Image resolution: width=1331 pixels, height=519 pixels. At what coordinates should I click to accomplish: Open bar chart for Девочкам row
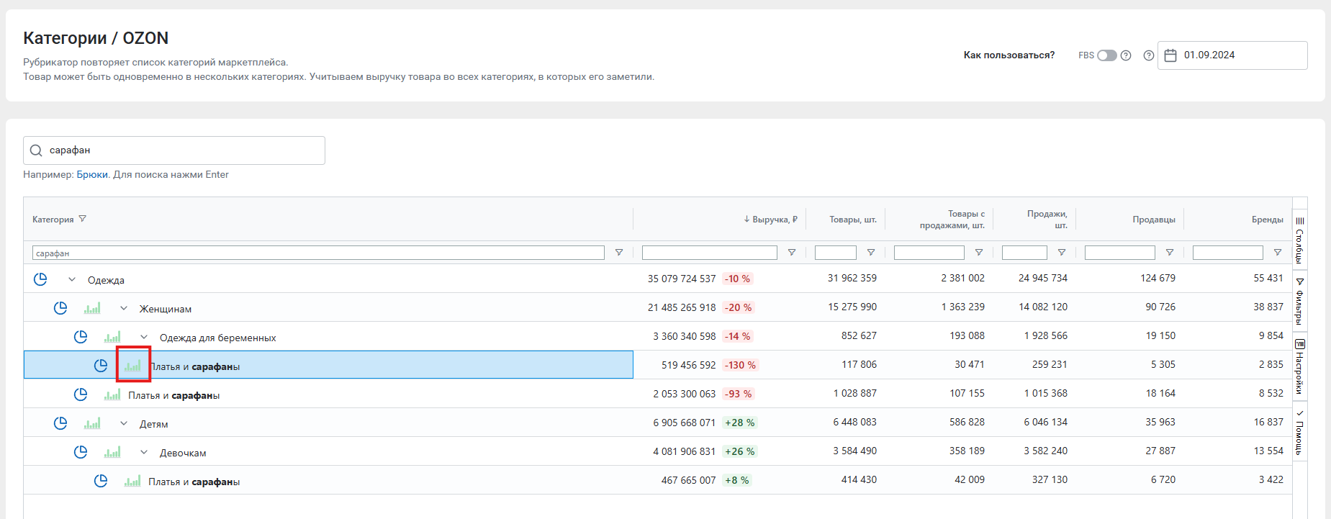tap(112, 452)
